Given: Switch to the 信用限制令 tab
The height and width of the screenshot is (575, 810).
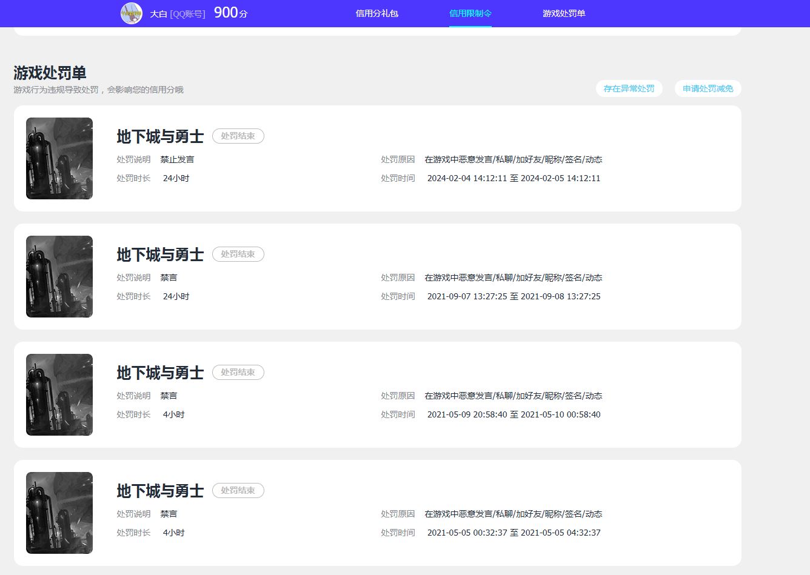Looking at the screenshot, I should [470, 13].
